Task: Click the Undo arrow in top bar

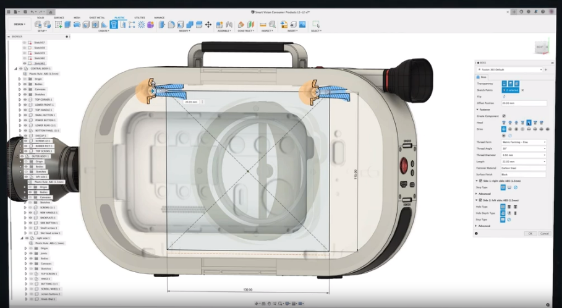Action: [32, 12]
